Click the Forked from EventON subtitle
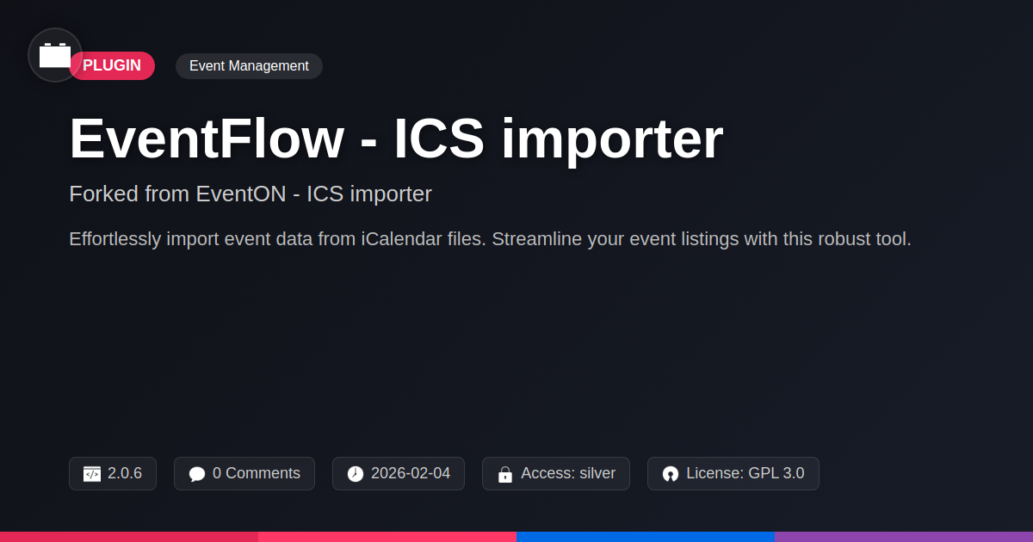Viewport: 1033px width, 542px height. point(251,194)
